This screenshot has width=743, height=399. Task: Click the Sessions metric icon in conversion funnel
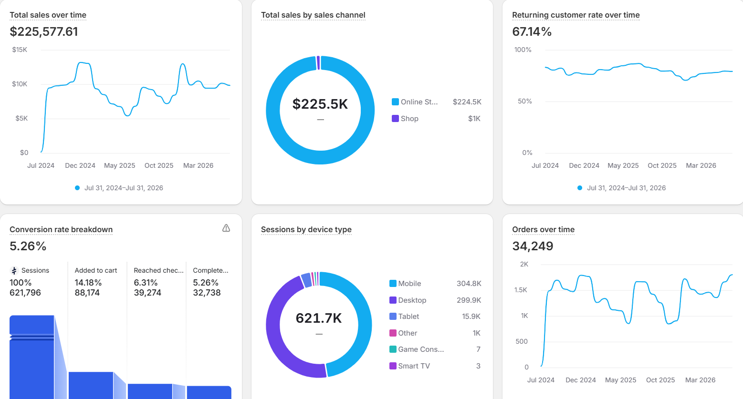[x=14, y=271]
